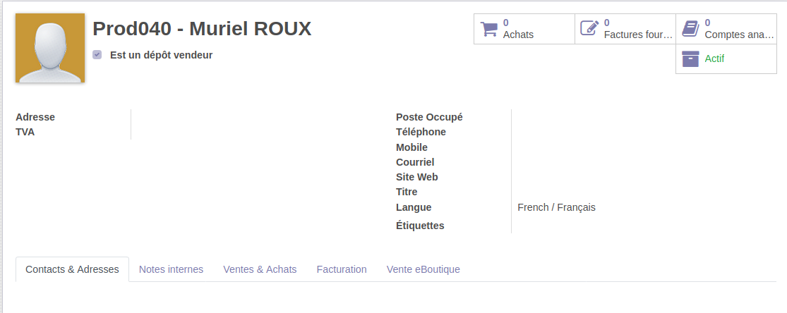Click the Langue value French / Français
The image size is (787, 313).
[556, 207]
